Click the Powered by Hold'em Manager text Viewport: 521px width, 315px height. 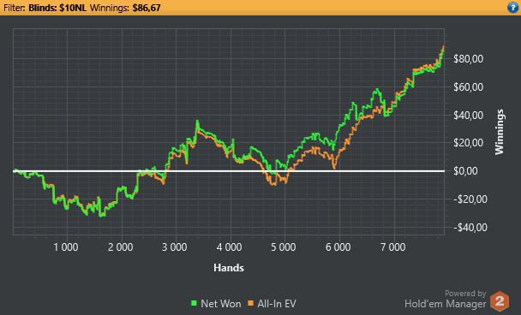[x=446, y=299]
